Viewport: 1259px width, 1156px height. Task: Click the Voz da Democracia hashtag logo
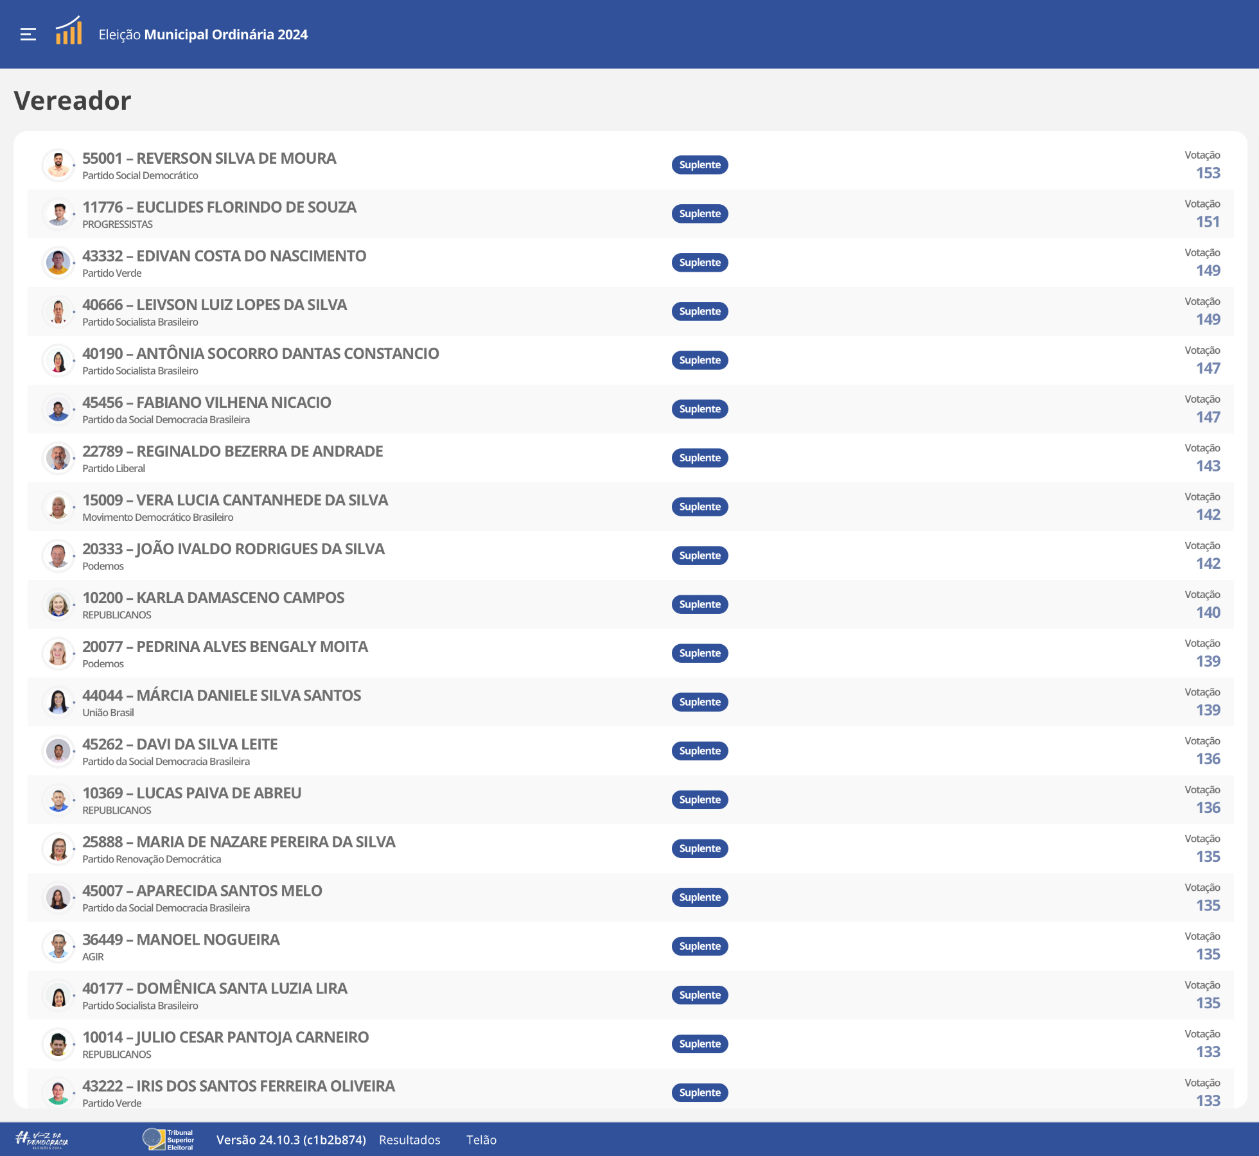click(42, 1140)
